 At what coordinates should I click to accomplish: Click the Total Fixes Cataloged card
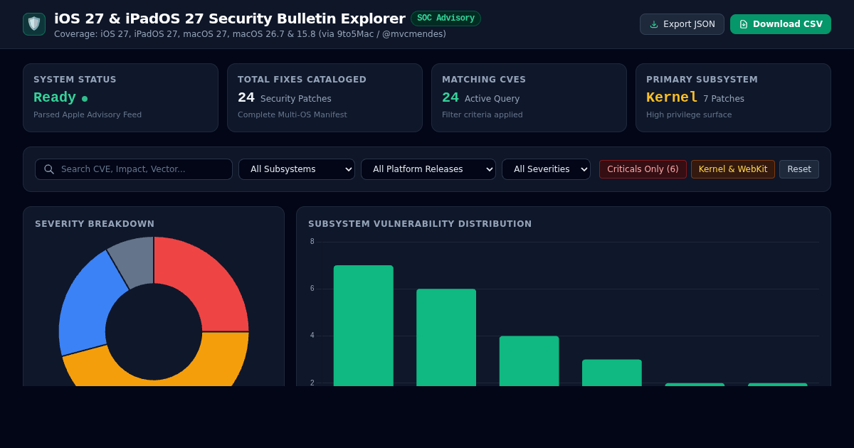tap(325, 98)
